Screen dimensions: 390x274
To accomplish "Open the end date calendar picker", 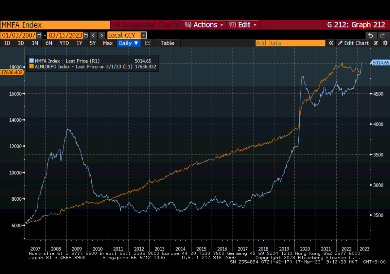I will click(86, 35).
